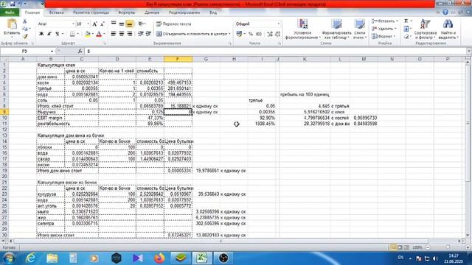472x265 pixels.
Task: Open the Общий number format dropdown
Action: coord(279,24)
